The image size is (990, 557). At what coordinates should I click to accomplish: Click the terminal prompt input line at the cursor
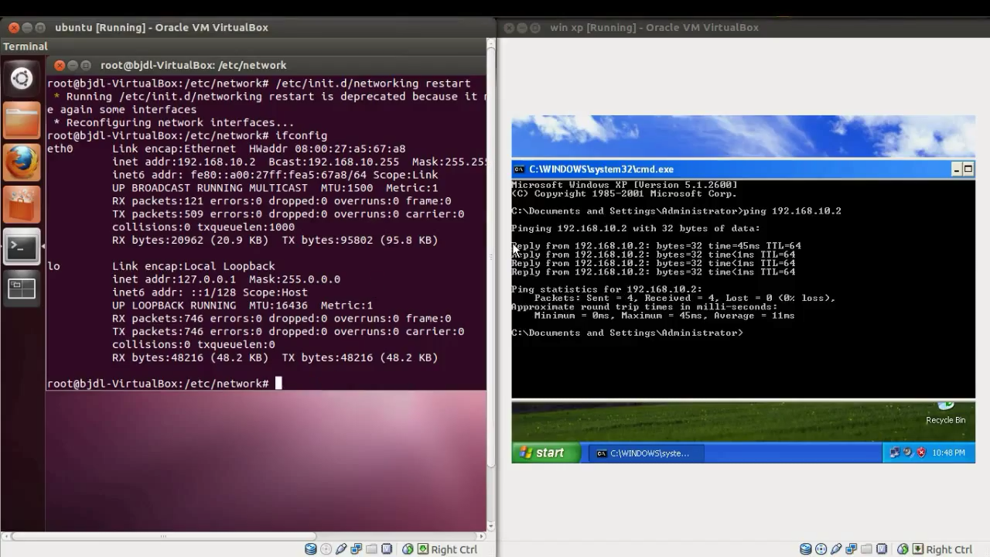coord(266,384)
